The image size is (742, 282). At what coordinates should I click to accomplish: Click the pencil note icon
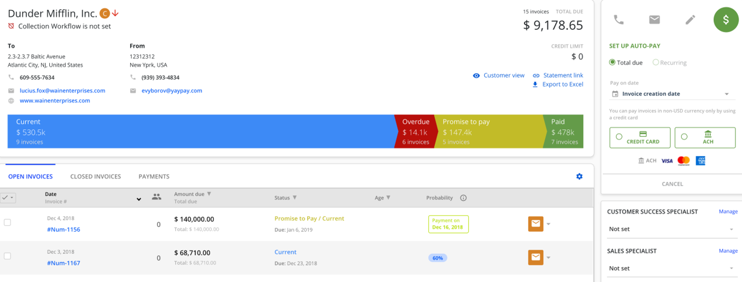click(x=690, y=20)
